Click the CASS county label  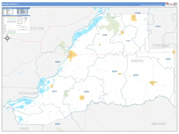(24, 128)
